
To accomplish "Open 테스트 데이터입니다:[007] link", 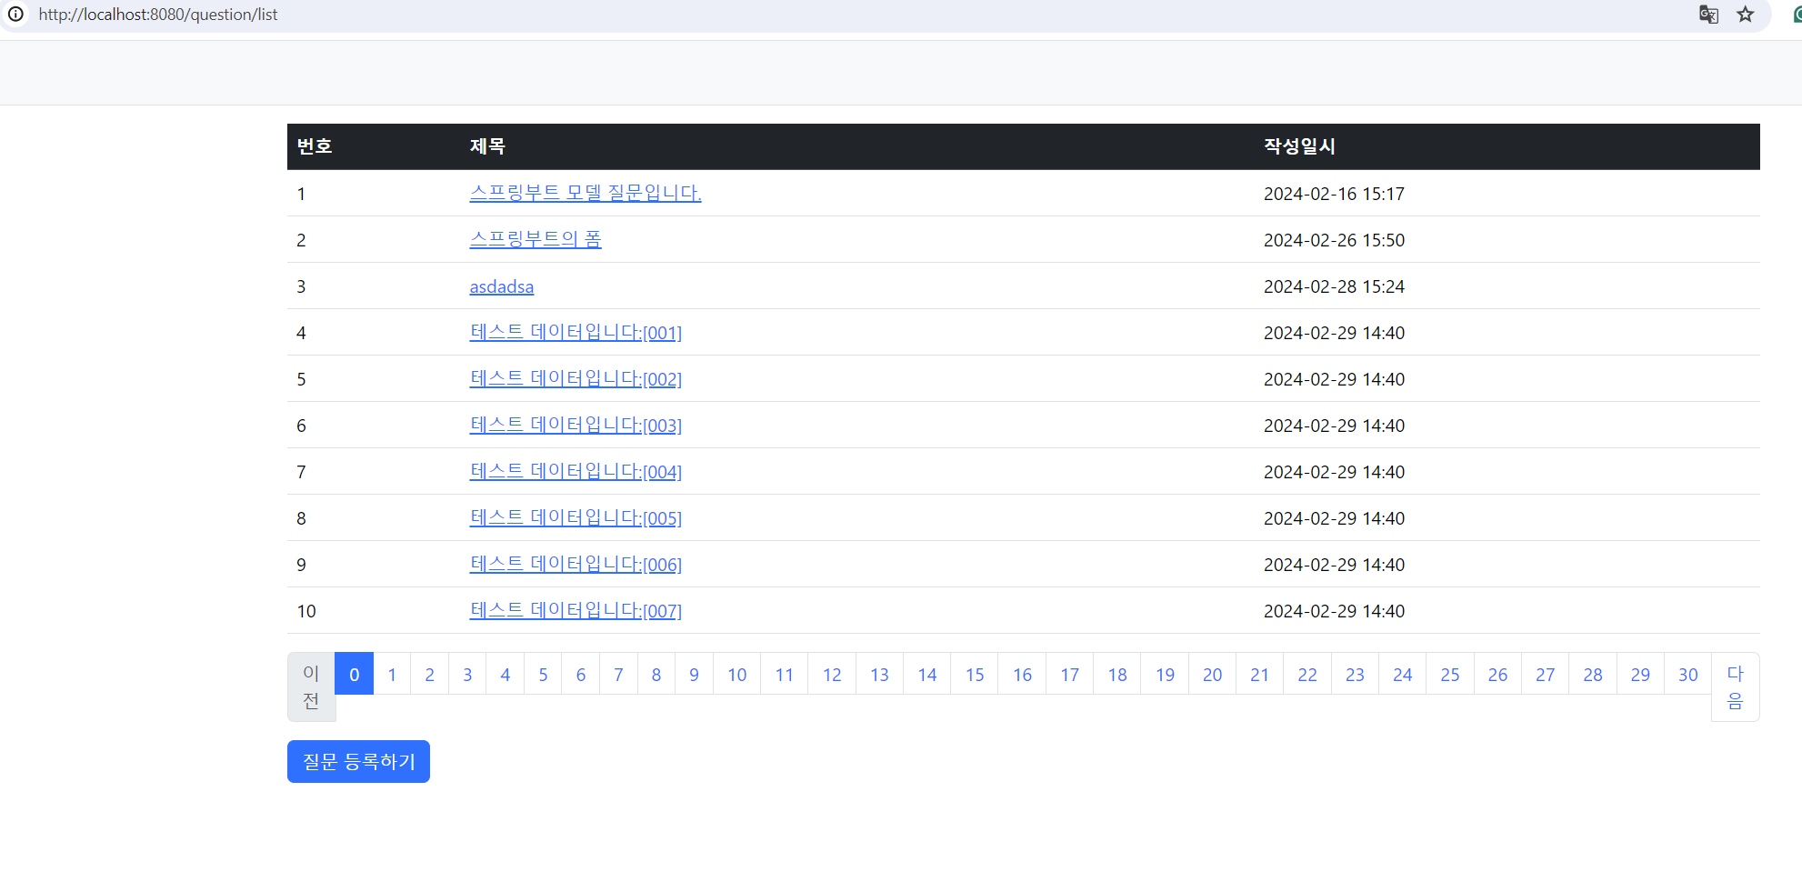I will click(576, 610).
